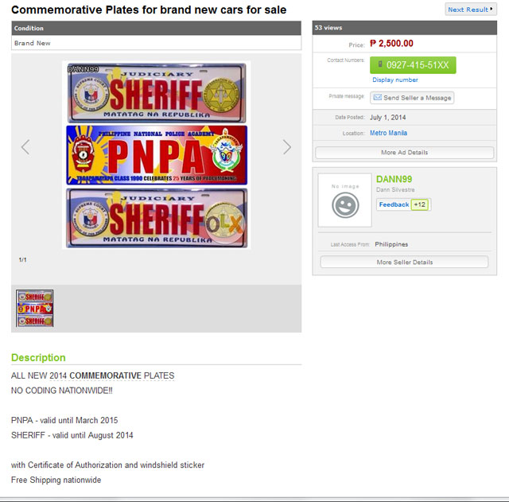Click the +12 feedback score badge

[420, 204]
